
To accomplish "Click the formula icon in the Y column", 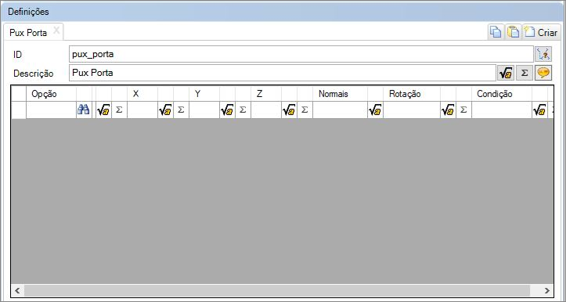I will pos(227,110).
